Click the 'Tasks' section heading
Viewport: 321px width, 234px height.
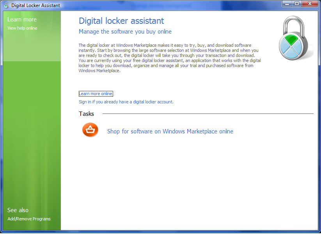tap(86, 114)
